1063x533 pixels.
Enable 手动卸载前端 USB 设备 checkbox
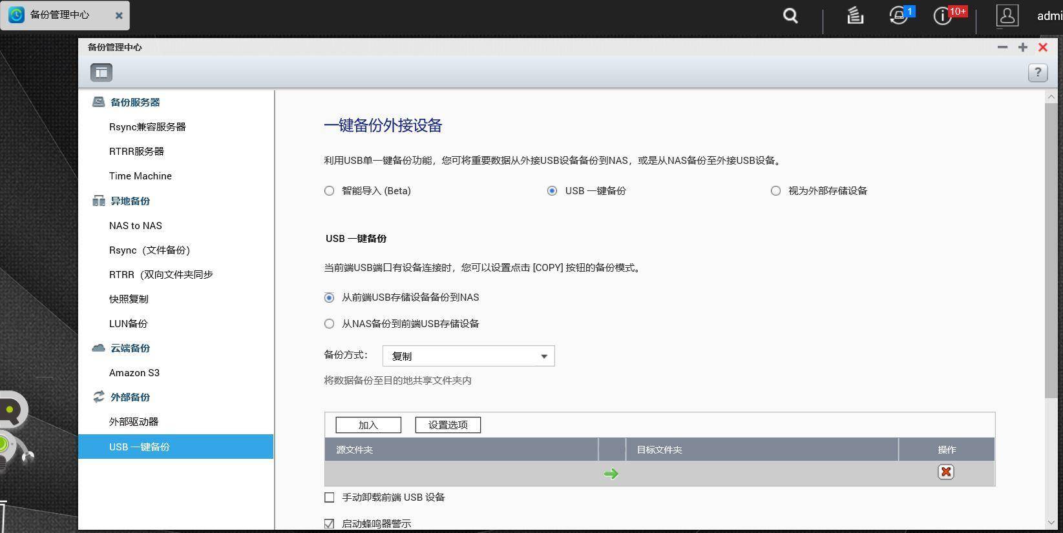pyautogui.click(x=330, y=498)
